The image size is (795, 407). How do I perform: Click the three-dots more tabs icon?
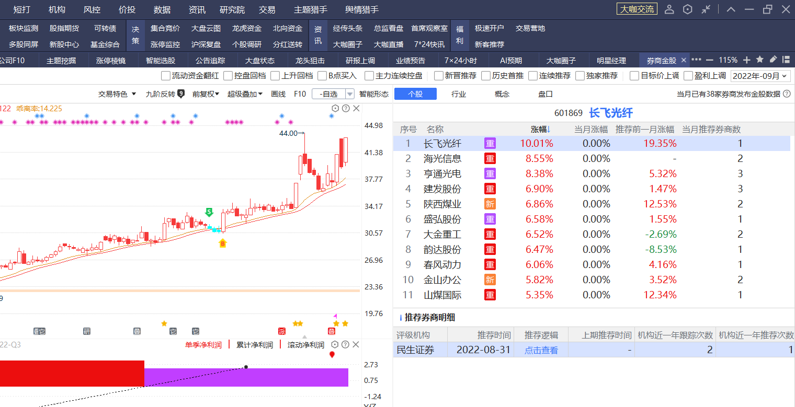(696, 60)
